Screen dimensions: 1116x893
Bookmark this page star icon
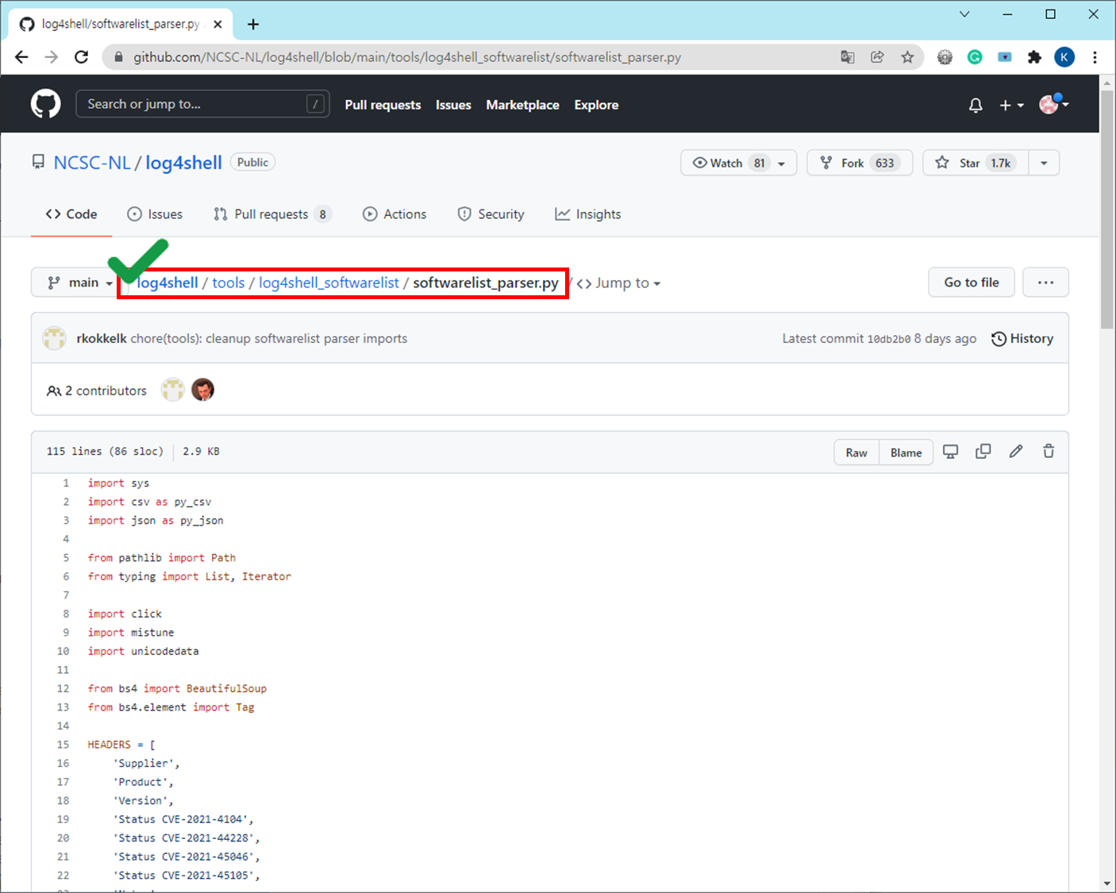click(907, 57)
